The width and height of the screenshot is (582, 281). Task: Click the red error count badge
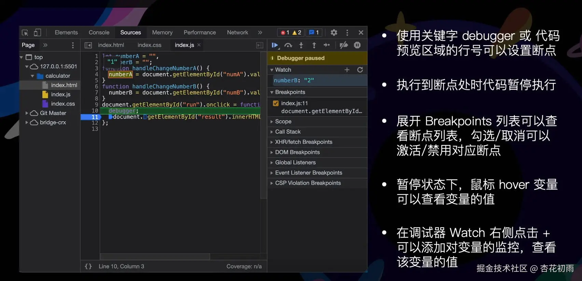[285, 32]
